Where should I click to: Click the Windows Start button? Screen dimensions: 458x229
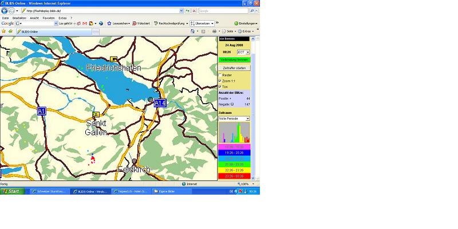click(x=11, y=191)
